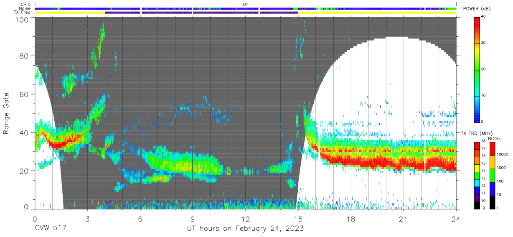Click the CPID label

click(25, 5)
